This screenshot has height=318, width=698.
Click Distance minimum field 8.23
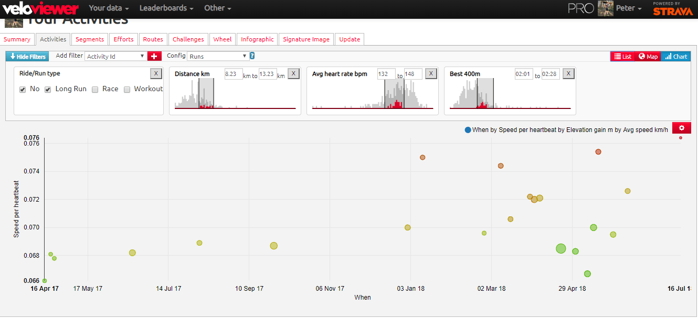[x=234, y=74]
